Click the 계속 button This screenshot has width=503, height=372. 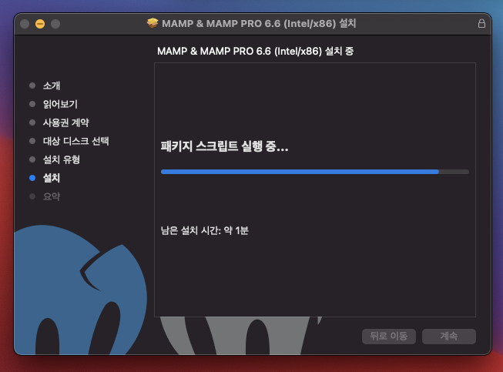tap(449, 337)
